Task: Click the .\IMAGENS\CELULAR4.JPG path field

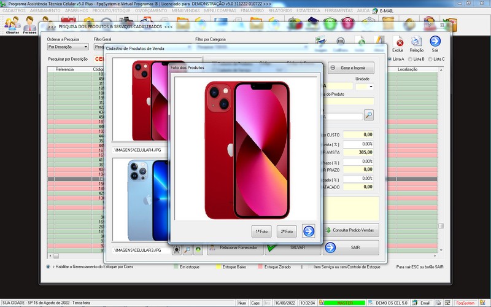Action: click(141, 150)
